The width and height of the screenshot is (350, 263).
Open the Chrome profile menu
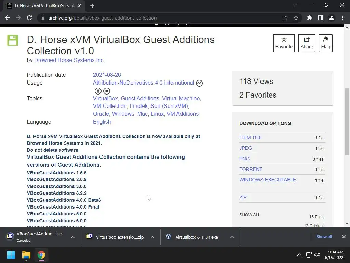[332, 18]
